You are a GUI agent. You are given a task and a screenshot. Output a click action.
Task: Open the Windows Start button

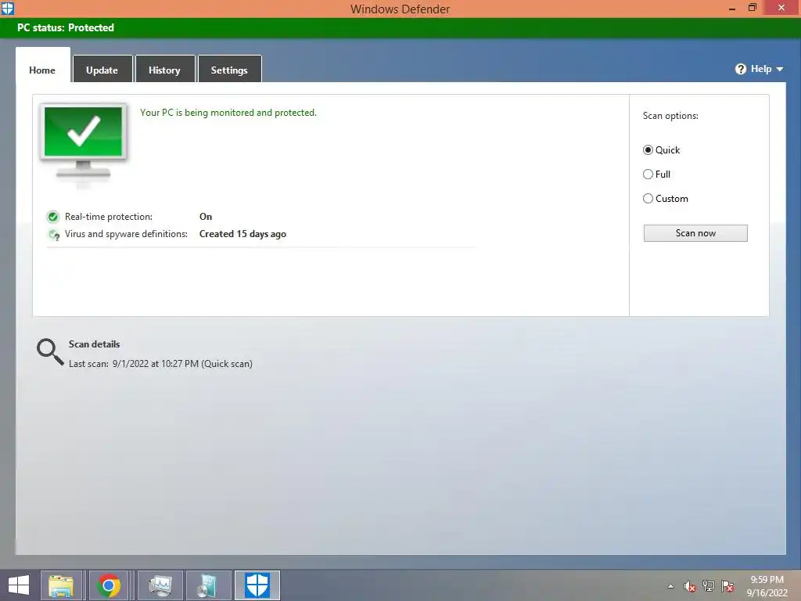tap(19, 585)
